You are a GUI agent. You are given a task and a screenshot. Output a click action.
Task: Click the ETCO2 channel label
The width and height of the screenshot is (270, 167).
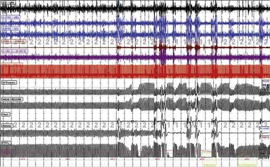(7, 143)
